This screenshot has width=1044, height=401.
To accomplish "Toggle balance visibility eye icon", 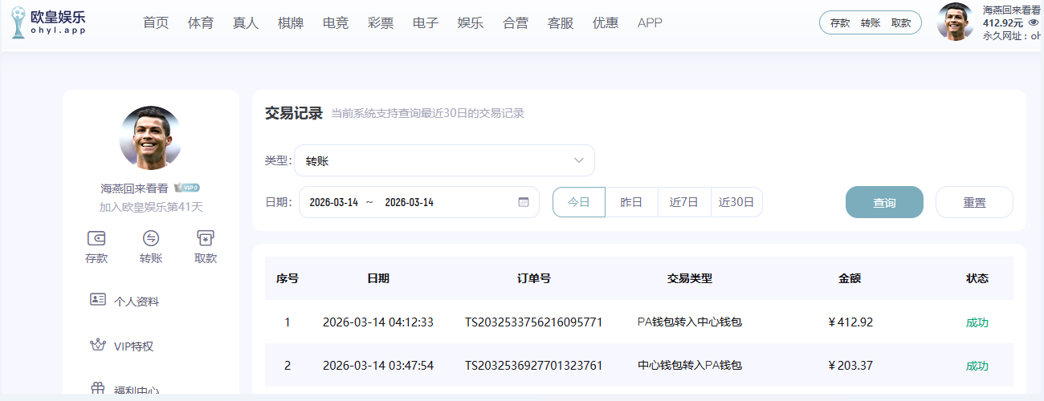I will click(x=1034, y=22).
